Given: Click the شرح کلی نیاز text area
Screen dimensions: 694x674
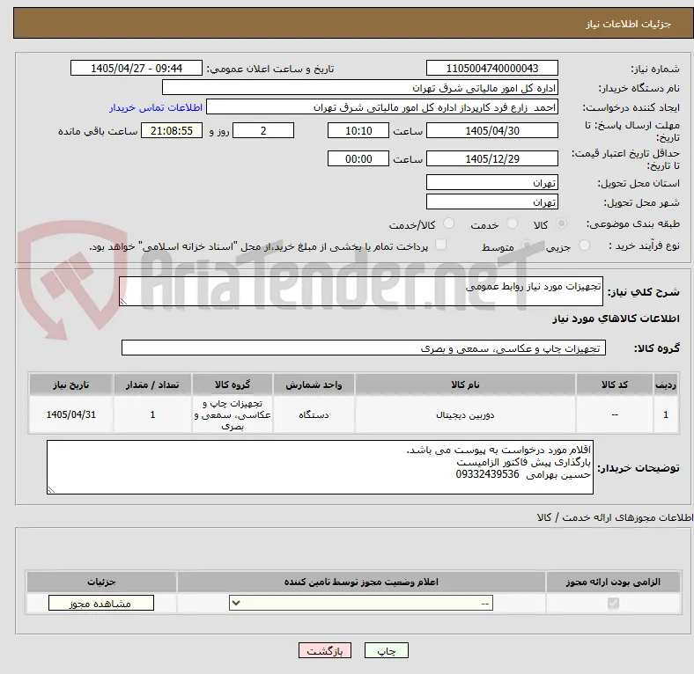Looking at the screenshot, I should point(361,291).
